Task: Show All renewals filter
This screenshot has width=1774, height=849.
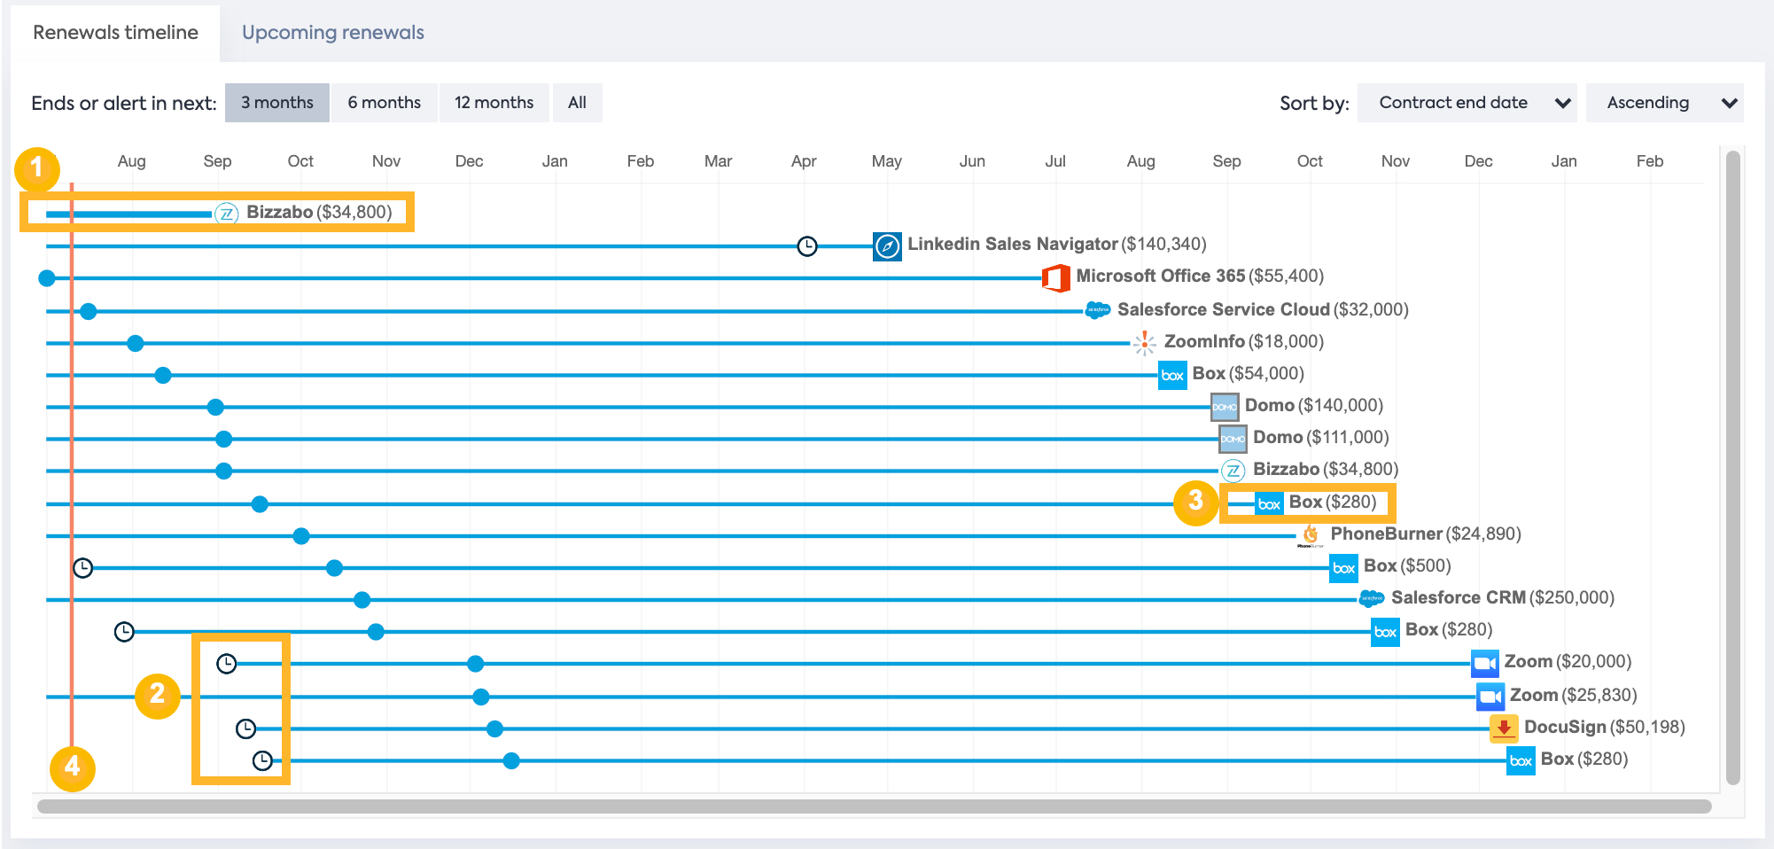Action: [x=578, y=103]
